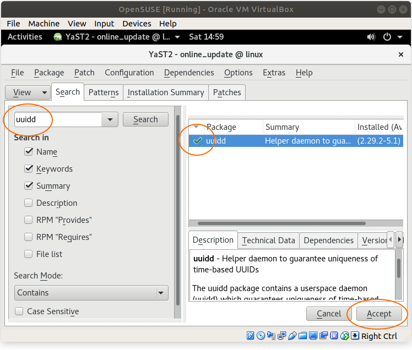Click the Cancel button
Viewport: 412px width, 350px height.
(329, 314)
